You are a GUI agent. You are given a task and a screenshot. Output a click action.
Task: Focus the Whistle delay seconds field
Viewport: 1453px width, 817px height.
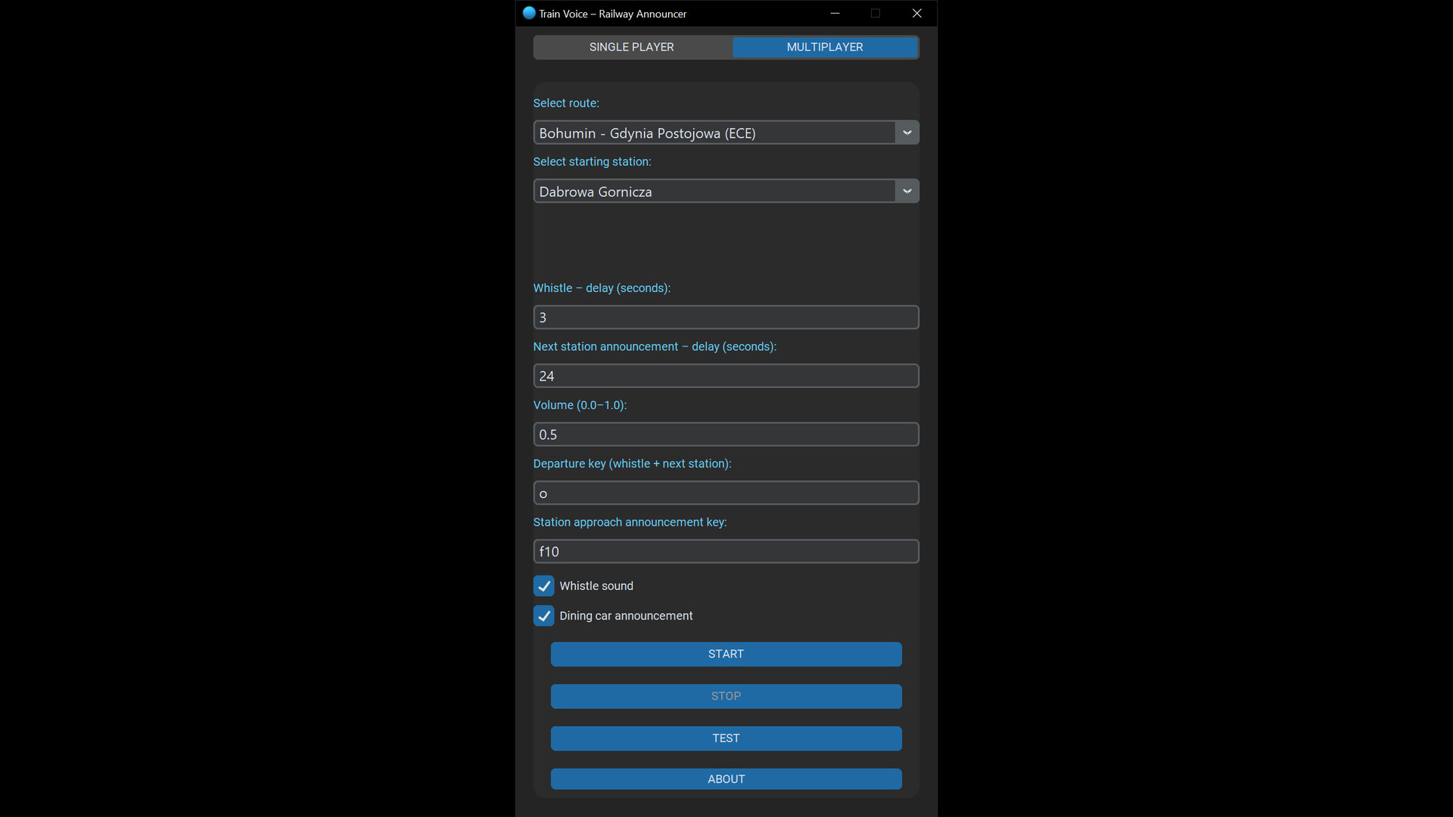tap(726, 318)
